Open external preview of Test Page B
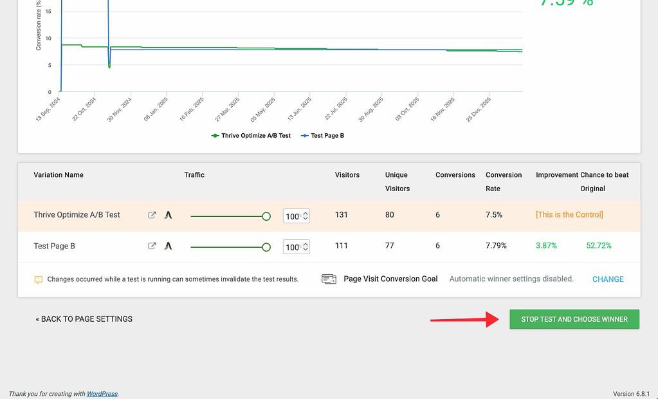Image resolution: width=658 pixels, height=399 pixels. [152, 246]
